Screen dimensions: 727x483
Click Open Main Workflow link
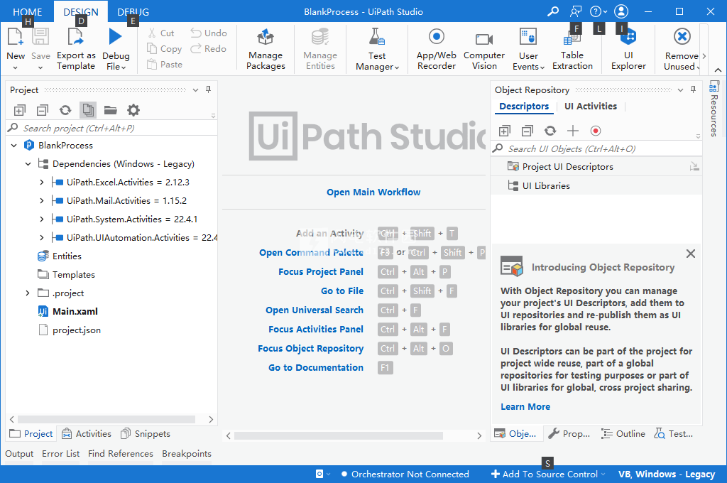point(373,192)
